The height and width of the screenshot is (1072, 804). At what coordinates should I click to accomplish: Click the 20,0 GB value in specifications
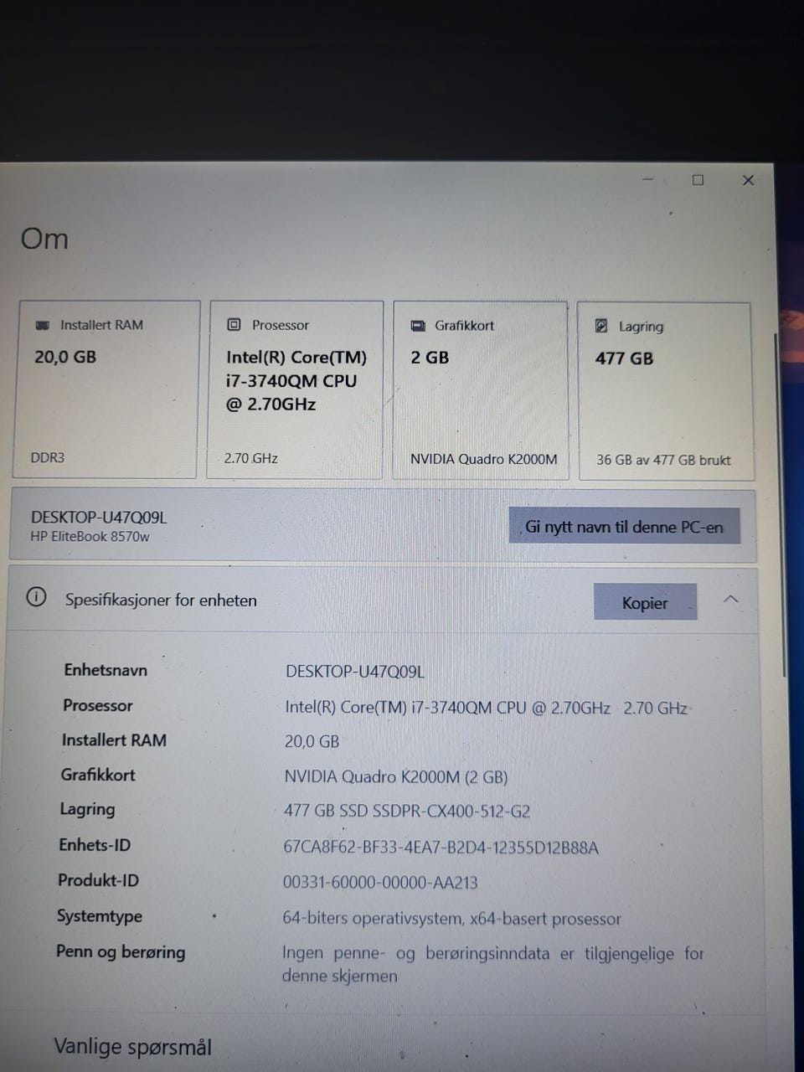click(x=312, y=742)
